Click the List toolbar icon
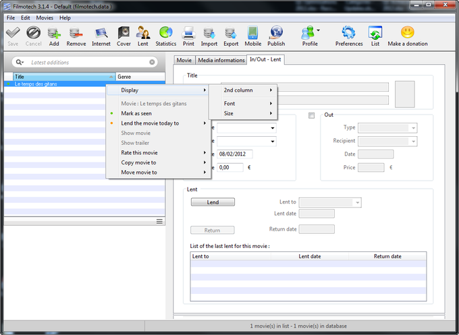Image resolution: width=459 pixels, height=335 pixels. [375, 32]
